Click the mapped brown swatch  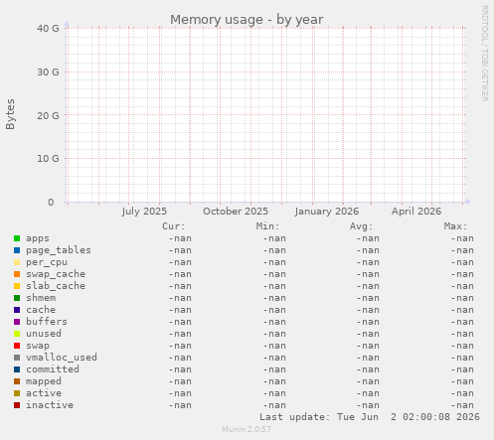pos(17,381)
